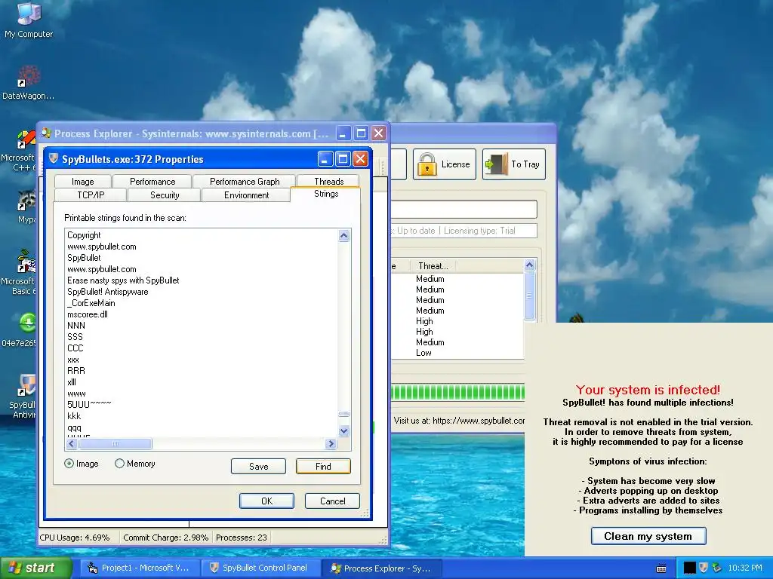Click strings list scroll right arrow

(x=331, y=444)
